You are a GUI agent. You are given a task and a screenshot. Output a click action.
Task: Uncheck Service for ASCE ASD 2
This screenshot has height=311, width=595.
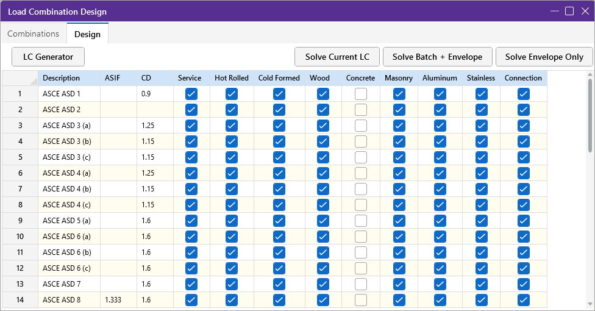coord(191,110)
